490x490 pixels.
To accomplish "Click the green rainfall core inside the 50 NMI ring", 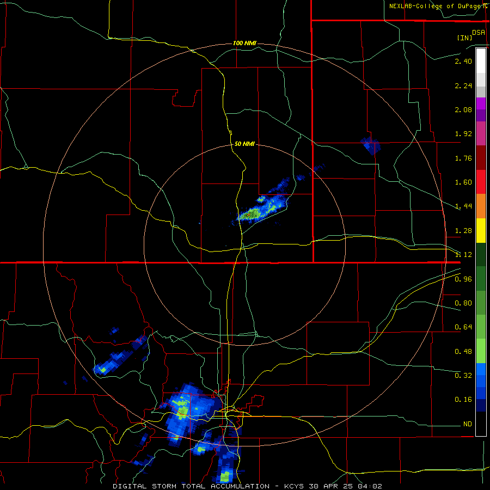I will point(253,214).
